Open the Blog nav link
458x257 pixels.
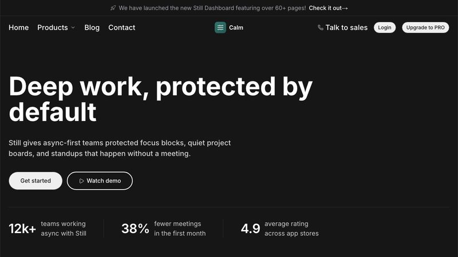click(92, 27)
